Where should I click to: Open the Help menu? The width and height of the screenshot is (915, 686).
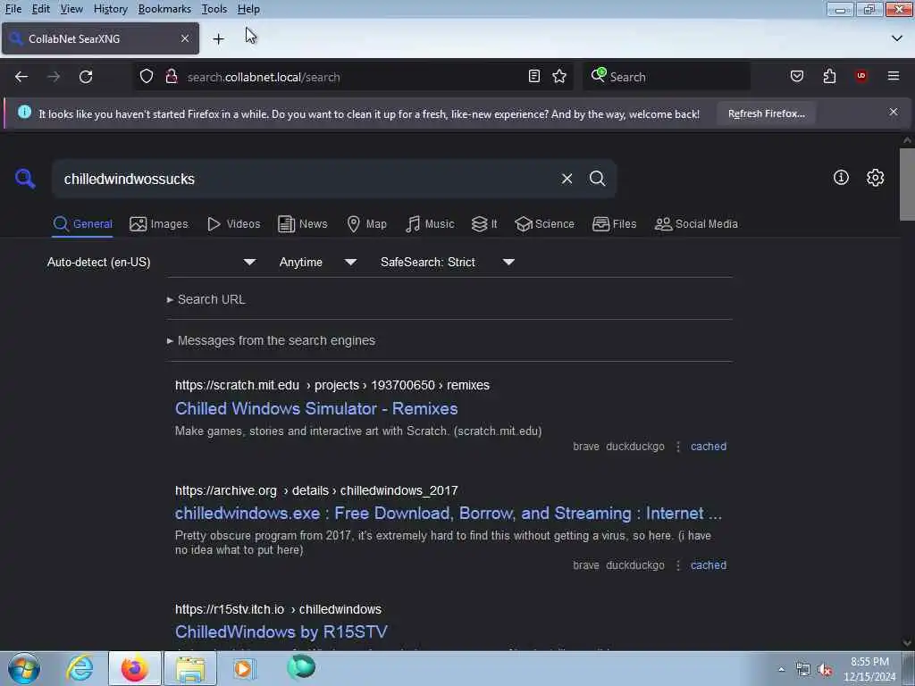tap(248, 9)
